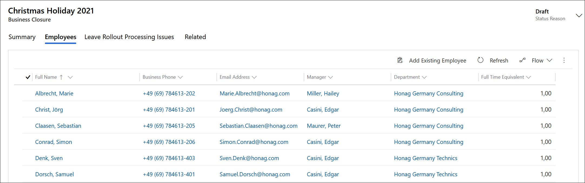This screenshot has height=183, width=585.
Task: Click manager Maurer, Peter link
Action: 324,126
